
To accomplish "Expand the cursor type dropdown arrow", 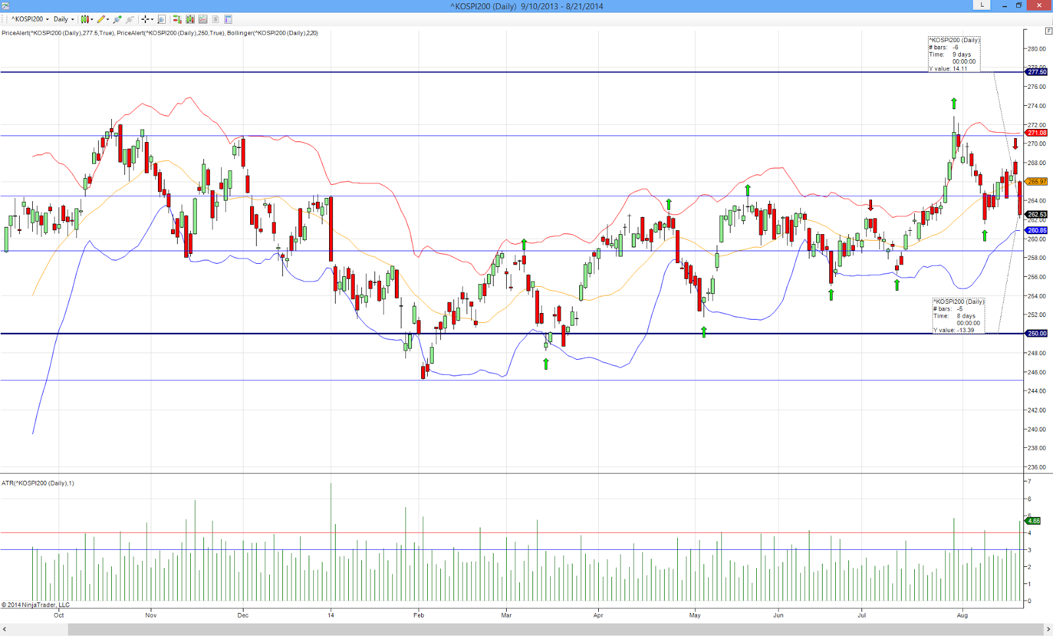I will coord(152,19).
